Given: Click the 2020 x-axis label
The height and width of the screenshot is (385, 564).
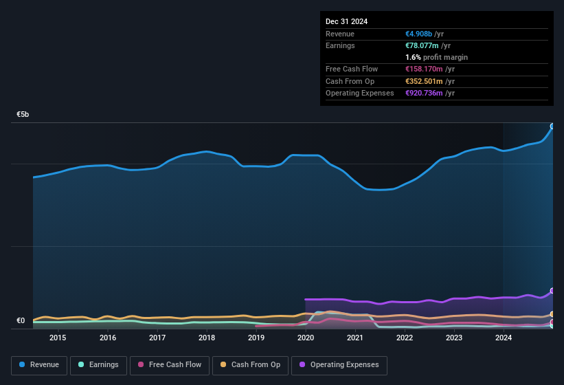Looking at the screenshot, I should (306, 338).
